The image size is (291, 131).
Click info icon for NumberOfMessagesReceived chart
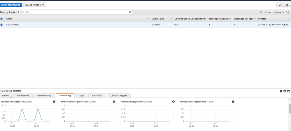(114, 102)
